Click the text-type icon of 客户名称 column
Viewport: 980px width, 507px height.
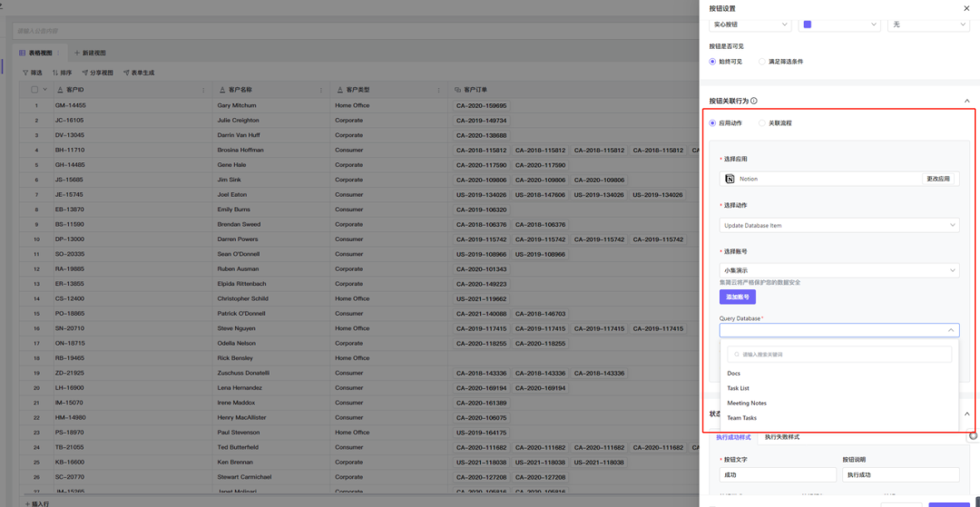(x=222, y=90)
